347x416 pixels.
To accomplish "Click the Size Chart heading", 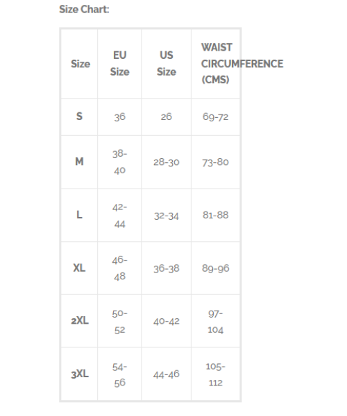I will tap(84, 10).
